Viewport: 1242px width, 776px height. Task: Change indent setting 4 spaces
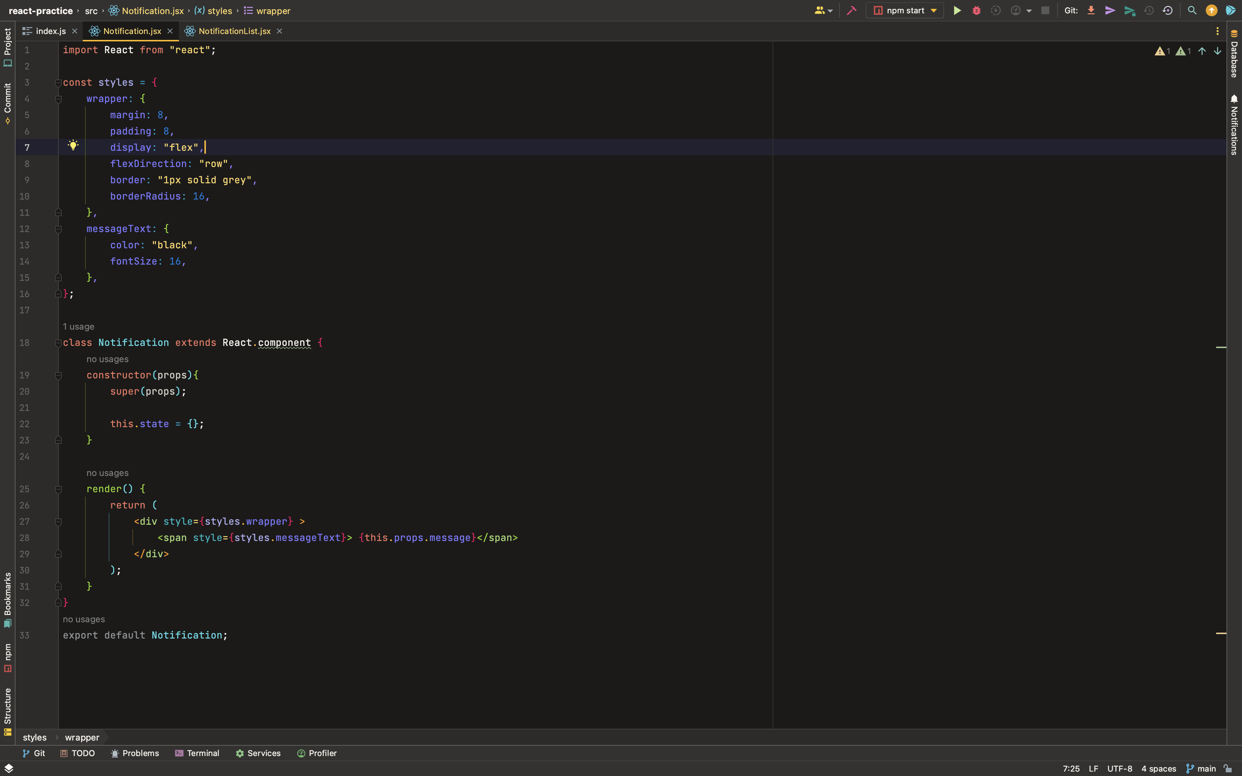pyautogui.click(x=1158, y=768)
